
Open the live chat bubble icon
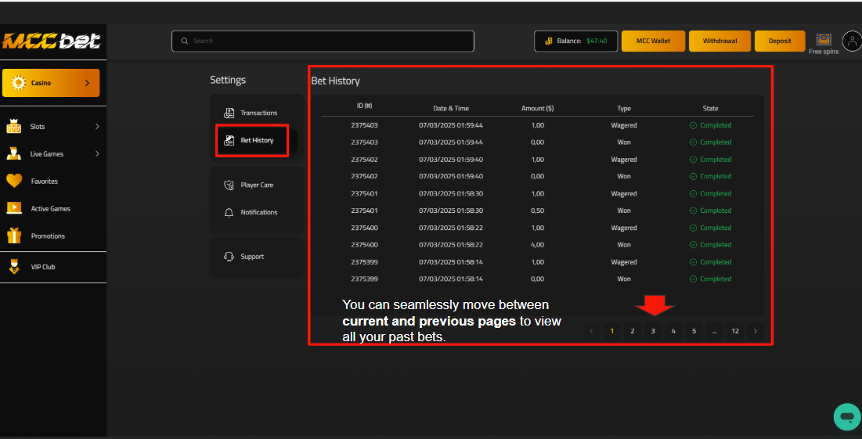point(846,417)
